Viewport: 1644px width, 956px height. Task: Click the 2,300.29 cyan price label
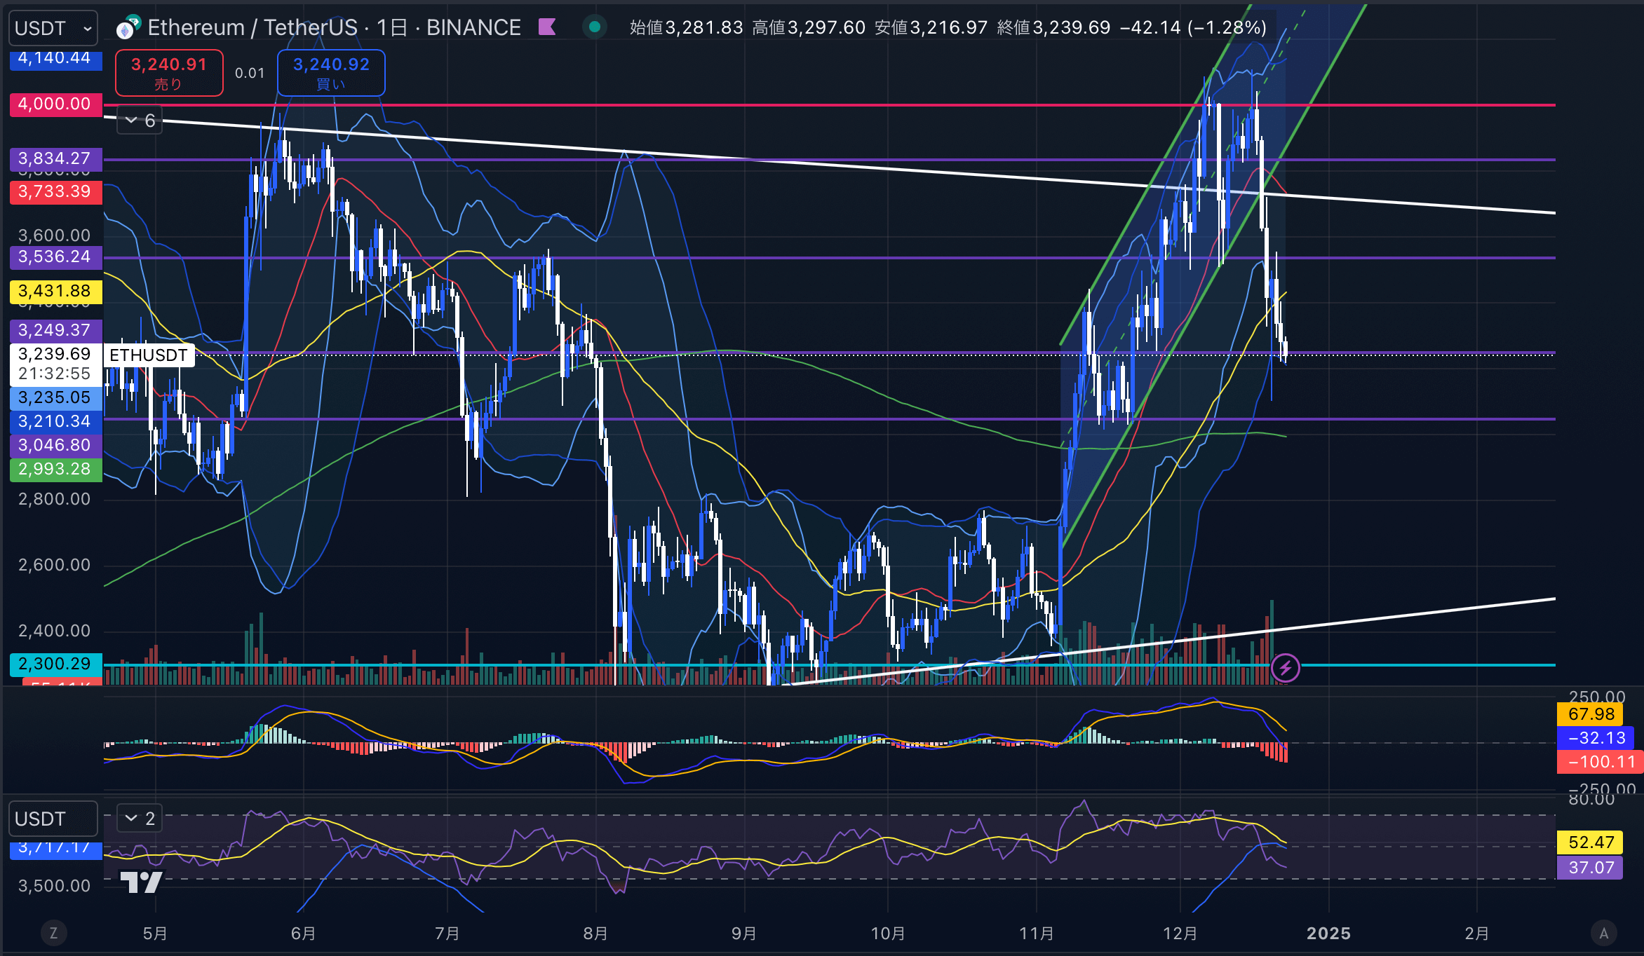point(55,664)
